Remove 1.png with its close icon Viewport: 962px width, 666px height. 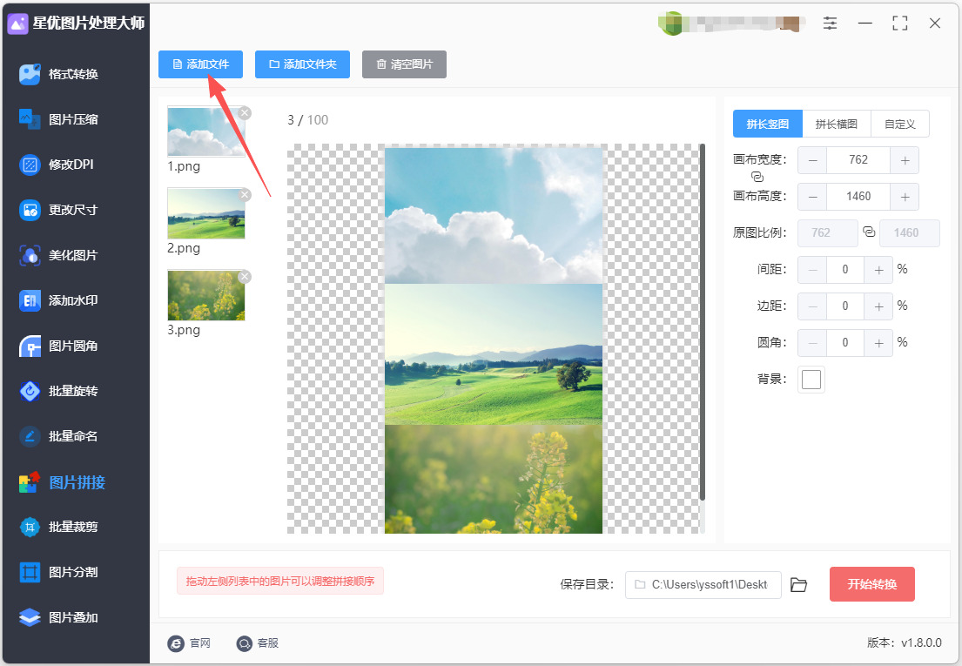coord(245,113)
